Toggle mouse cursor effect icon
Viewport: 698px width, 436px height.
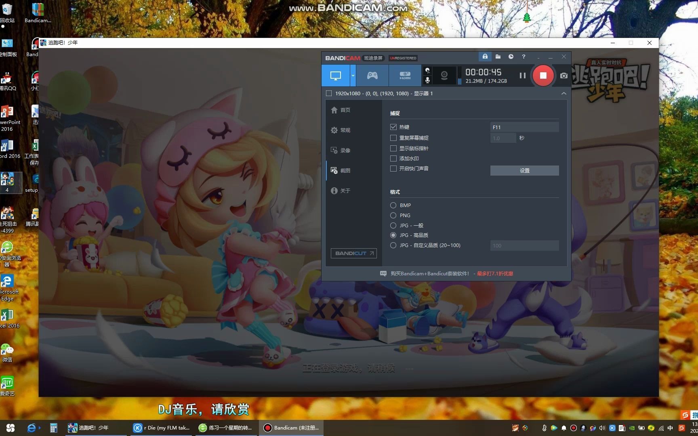(x=427, y=71)
